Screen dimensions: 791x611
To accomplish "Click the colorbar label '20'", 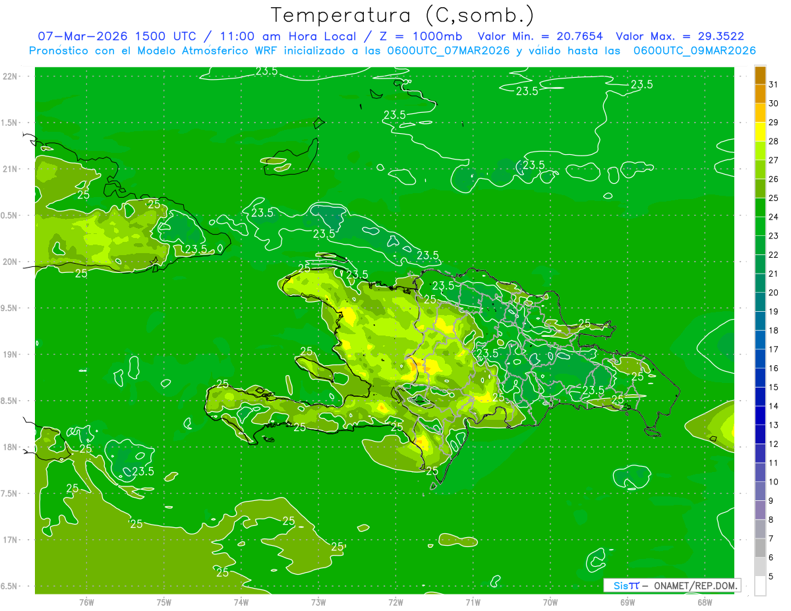I will (x=773, y=292).
